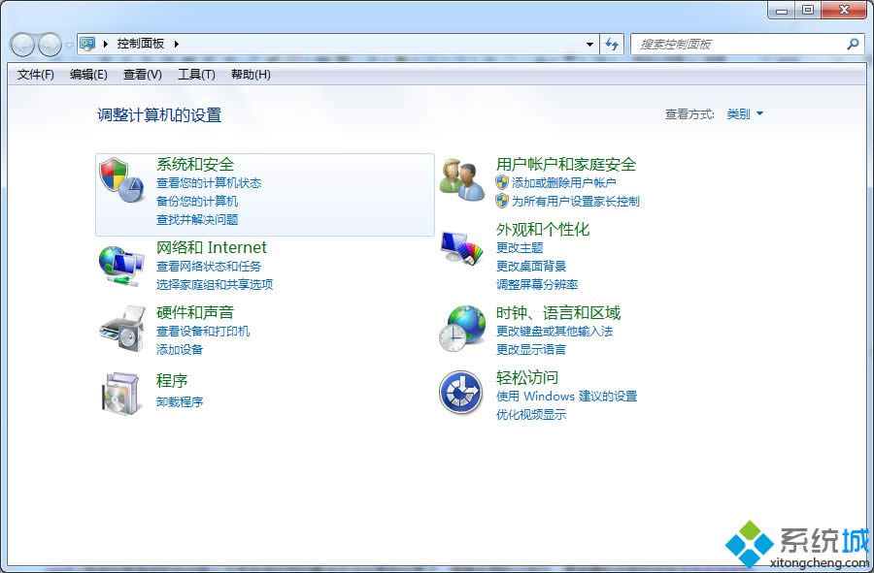Click the User Accounts people icon
This screenshot has height=573, width=874.
[461, 180]
